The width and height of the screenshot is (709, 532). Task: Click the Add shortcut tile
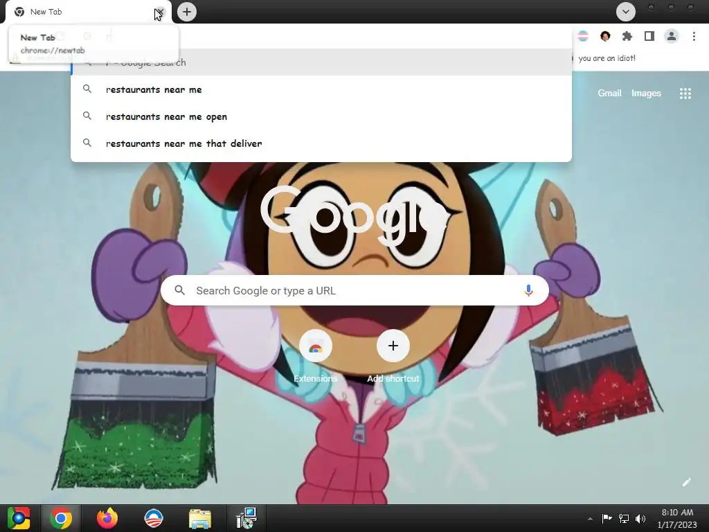[x=393, y=357]
